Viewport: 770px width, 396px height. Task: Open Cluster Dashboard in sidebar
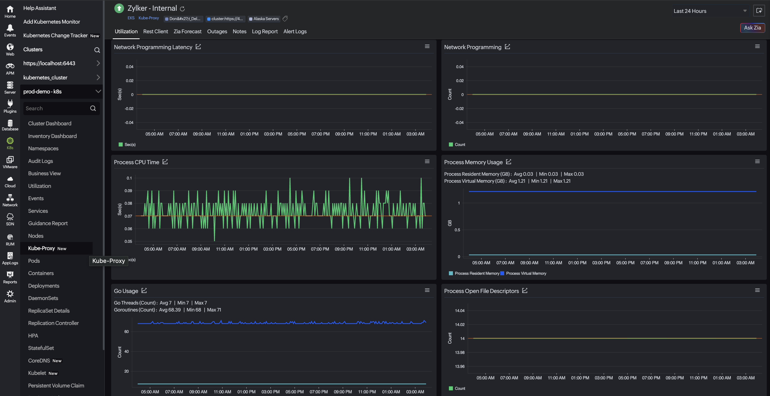(x=50, y=123)
